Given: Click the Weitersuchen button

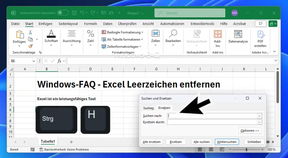Looking at the screenshot, I should [227, 142].
